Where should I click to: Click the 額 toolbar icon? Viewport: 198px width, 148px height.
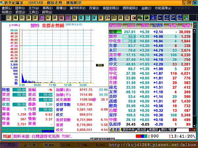point(114,18)
